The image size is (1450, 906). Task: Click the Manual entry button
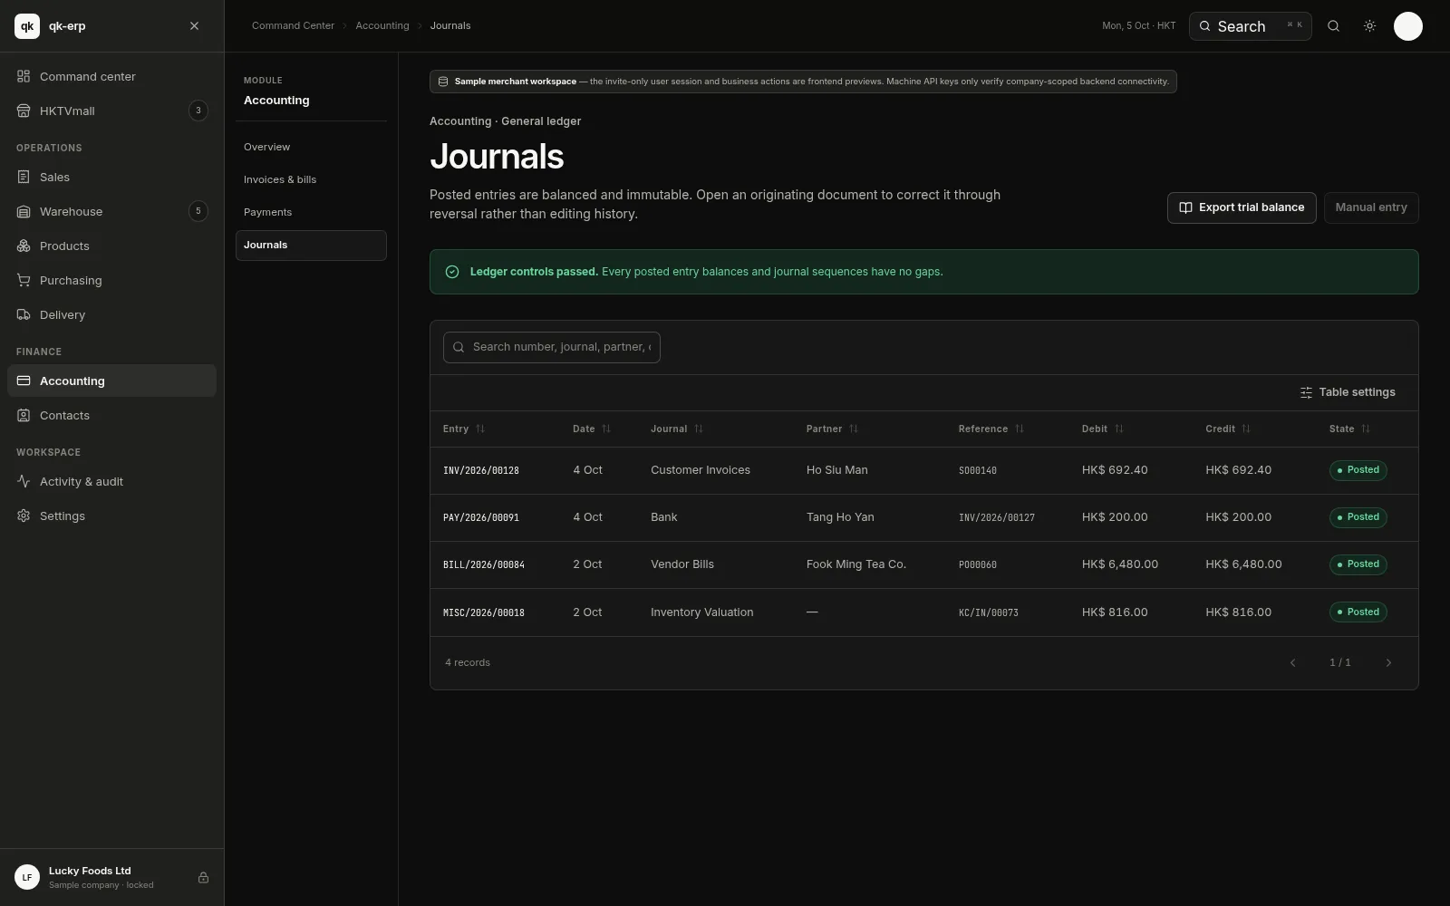click(x=1371, y=207)
